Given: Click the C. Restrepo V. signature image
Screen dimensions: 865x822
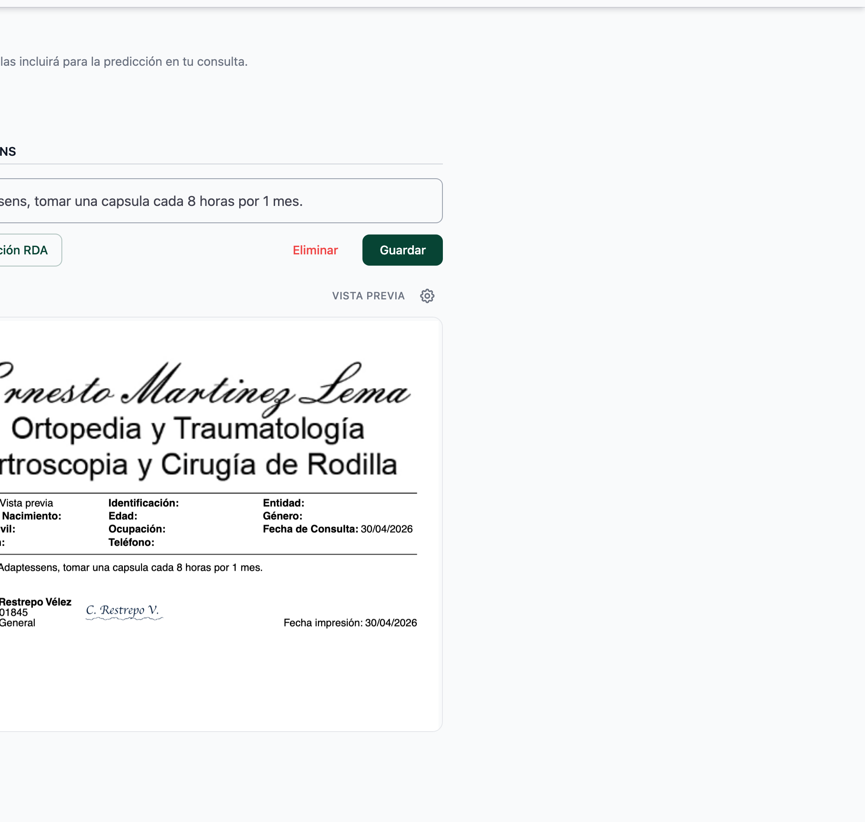Looking at the screenshot, I should [x=124, y=611].
